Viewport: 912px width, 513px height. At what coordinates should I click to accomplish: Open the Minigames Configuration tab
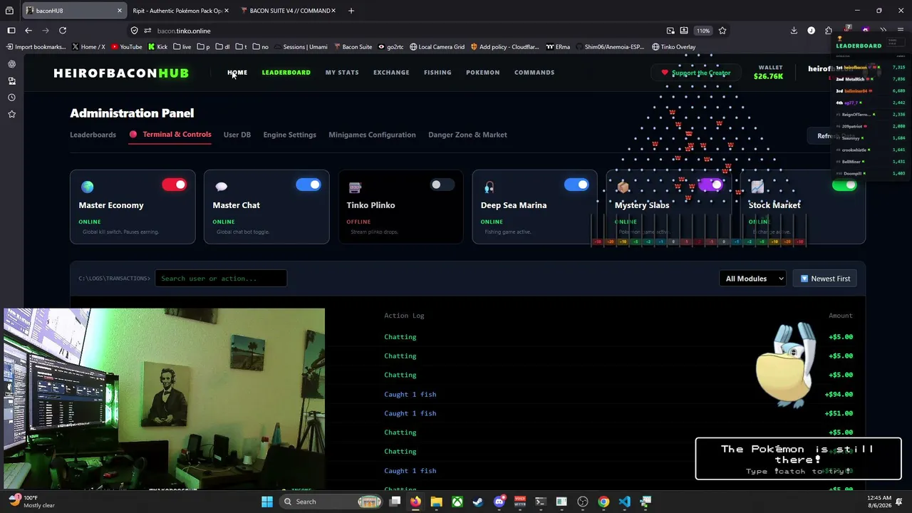372,135
